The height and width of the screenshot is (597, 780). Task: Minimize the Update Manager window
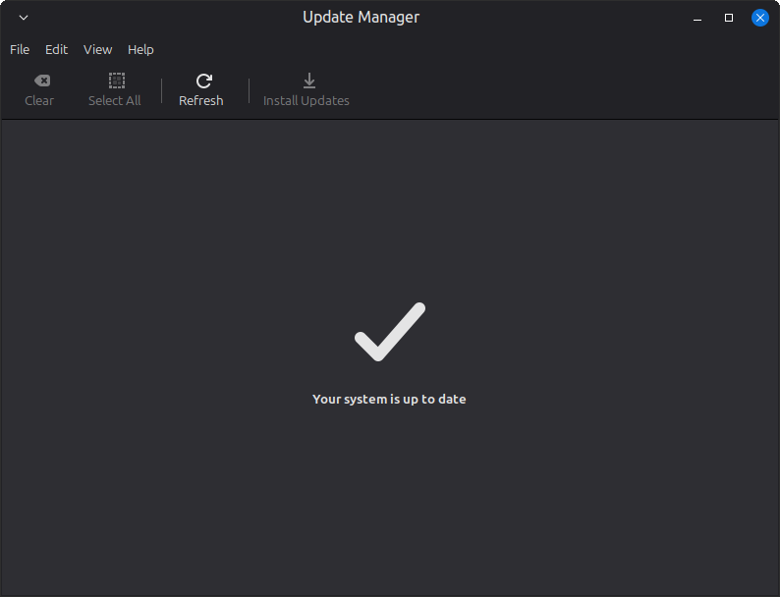[697, 19]
